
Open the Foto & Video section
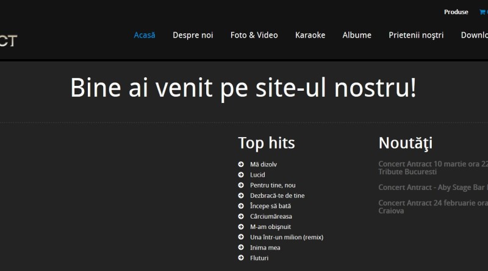pyautogui.click(x=254, y=35)
